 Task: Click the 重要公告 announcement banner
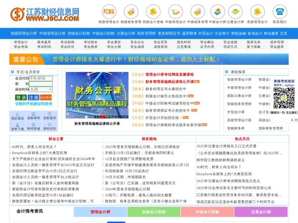pos(149,59)
